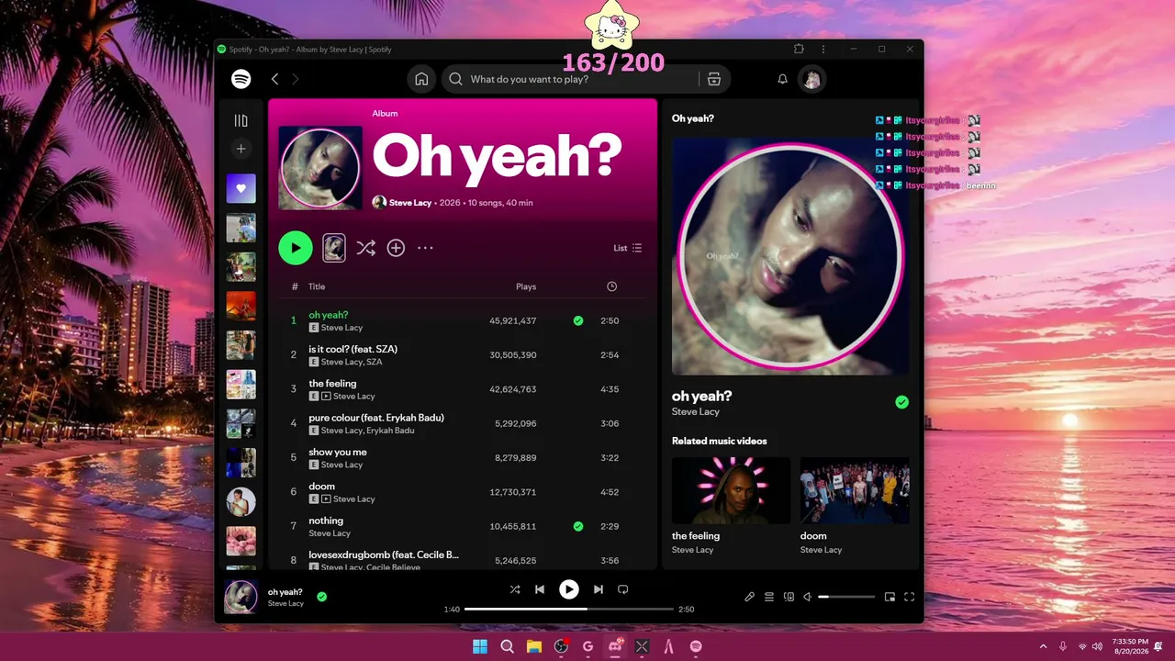Select track 'is it cool? (feat. SZA)'
This screenshot has width=1175, height=661.
coord(352,349)
